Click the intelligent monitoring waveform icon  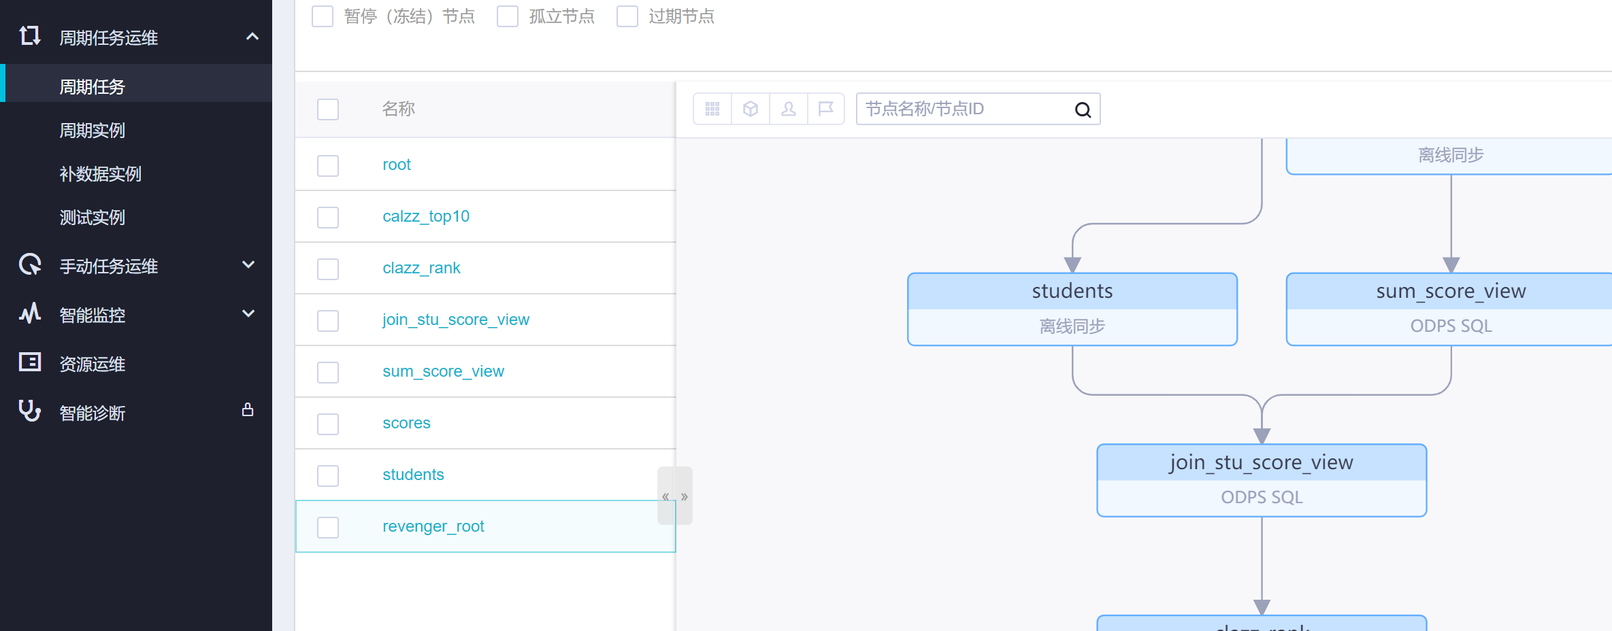[x=29, y=313]
